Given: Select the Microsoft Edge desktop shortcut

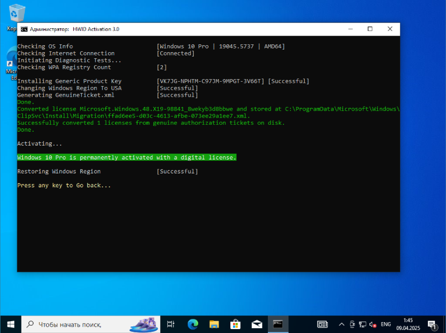Looking at the screenshot, I should pos(11,64).
